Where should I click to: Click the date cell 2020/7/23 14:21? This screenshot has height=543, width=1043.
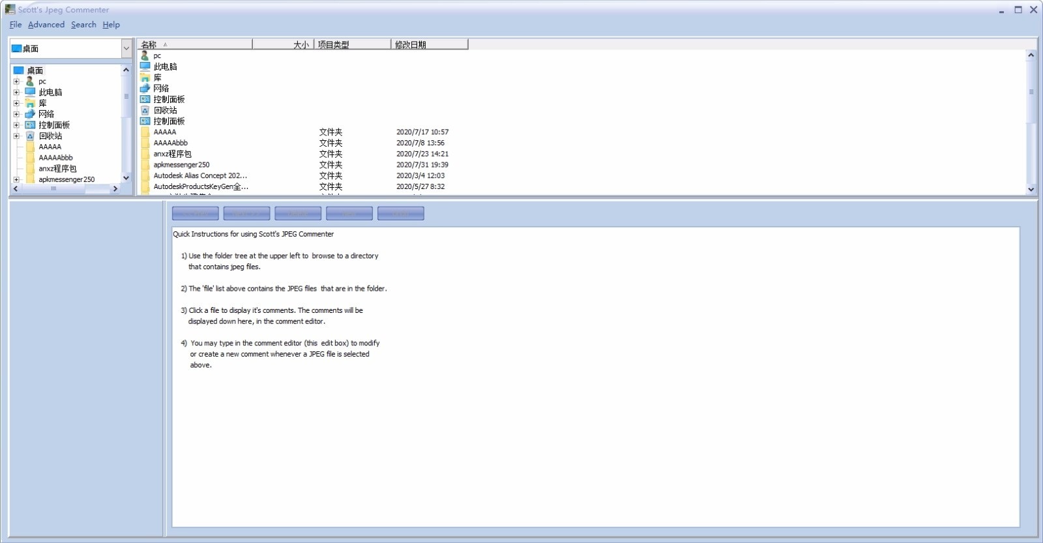(x=422, y=154)
